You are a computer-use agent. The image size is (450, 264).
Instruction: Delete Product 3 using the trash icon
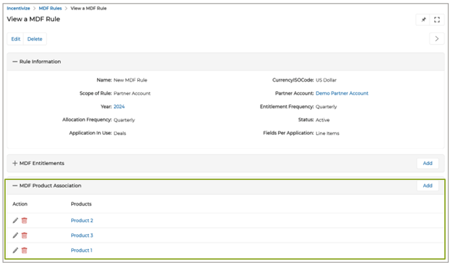[24, 235]
